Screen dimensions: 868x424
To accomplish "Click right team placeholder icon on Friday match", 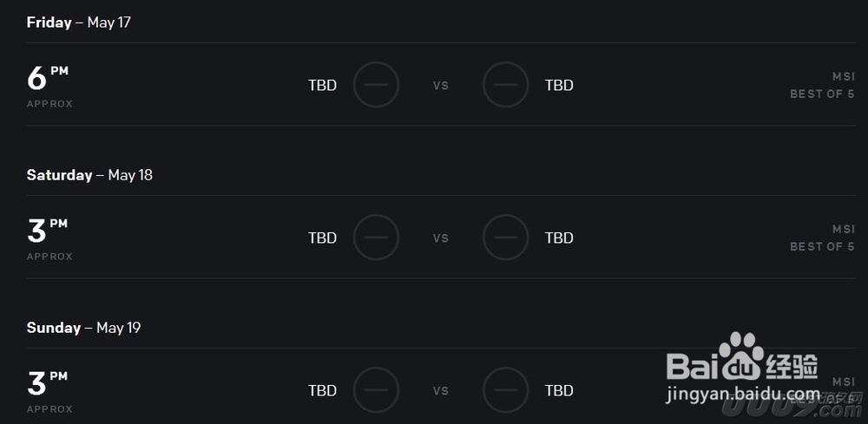I will [x=505, y=85].
